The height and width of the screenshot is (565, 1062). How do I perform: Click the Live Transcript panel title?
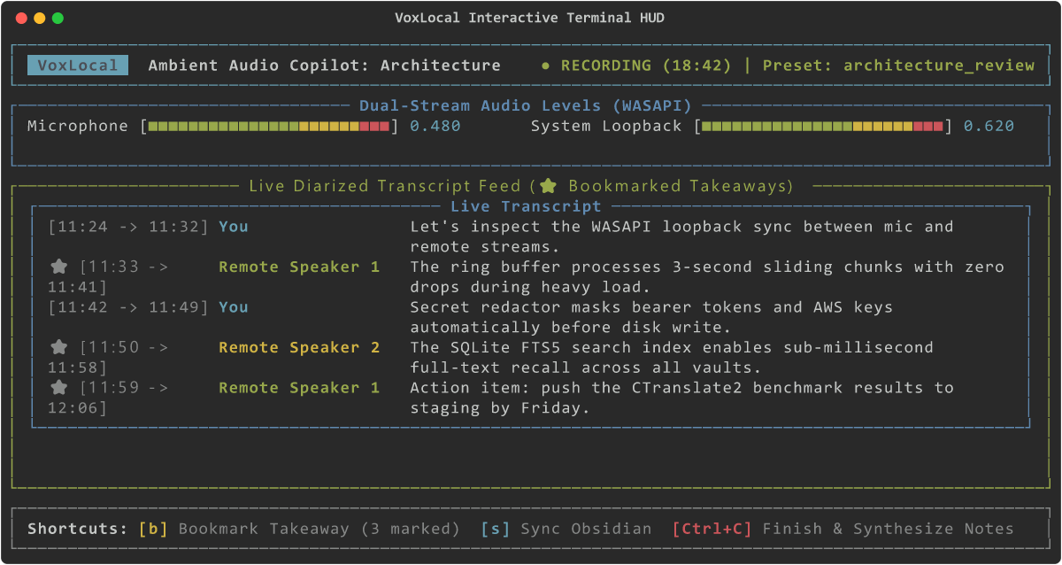[526, 206]
